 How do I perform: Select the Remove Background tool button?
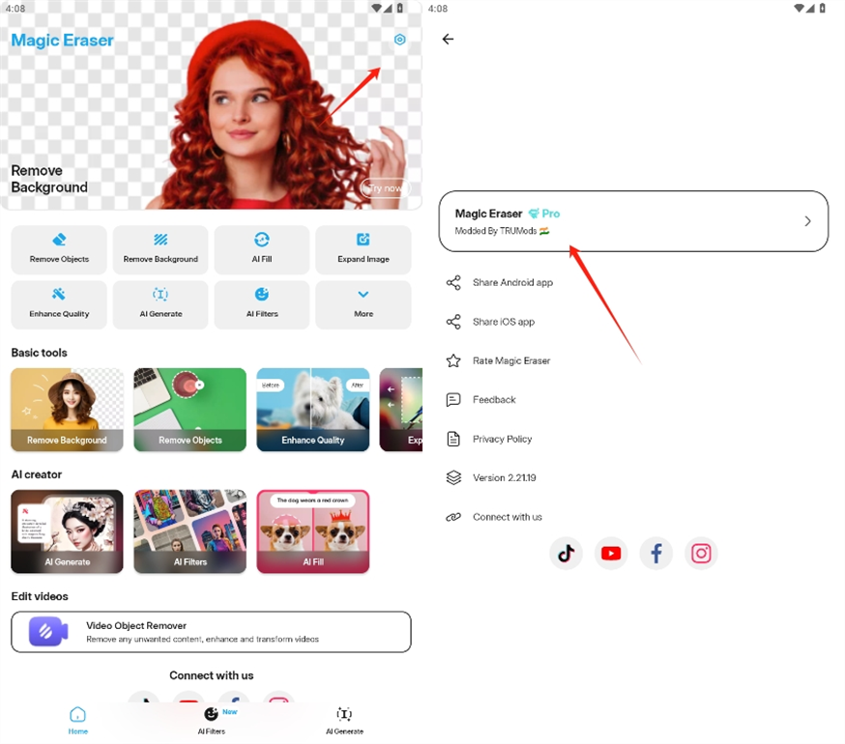(x=160, y=249)
